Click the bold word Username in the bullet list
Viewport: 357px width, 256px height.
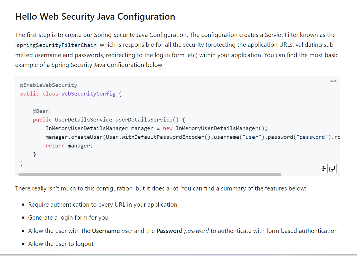pyautogui.click(x=106, y=231)
